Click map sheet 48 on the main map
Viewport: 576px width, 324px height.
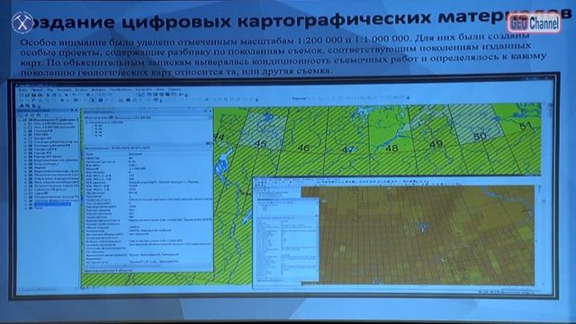(391, 148)
